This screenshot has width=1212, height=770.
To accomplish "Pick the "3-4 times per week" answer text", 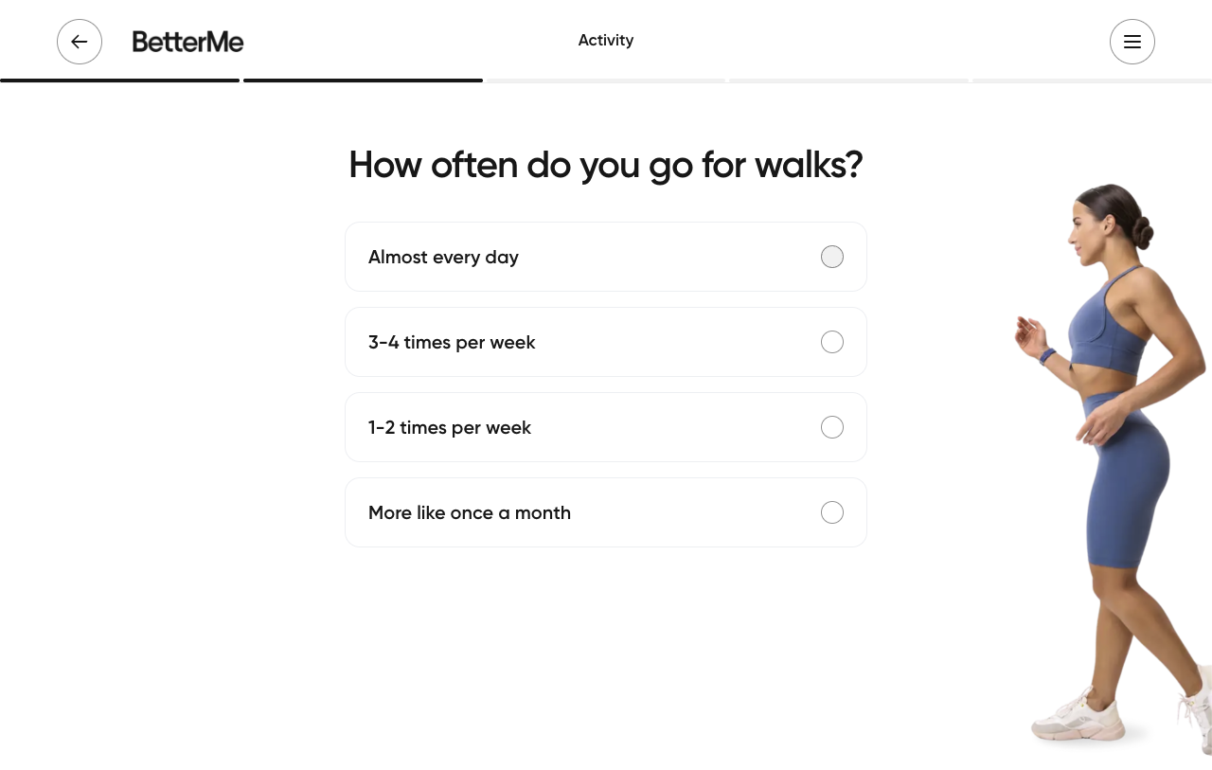I will pyautogui.click(x=452, y=342).
